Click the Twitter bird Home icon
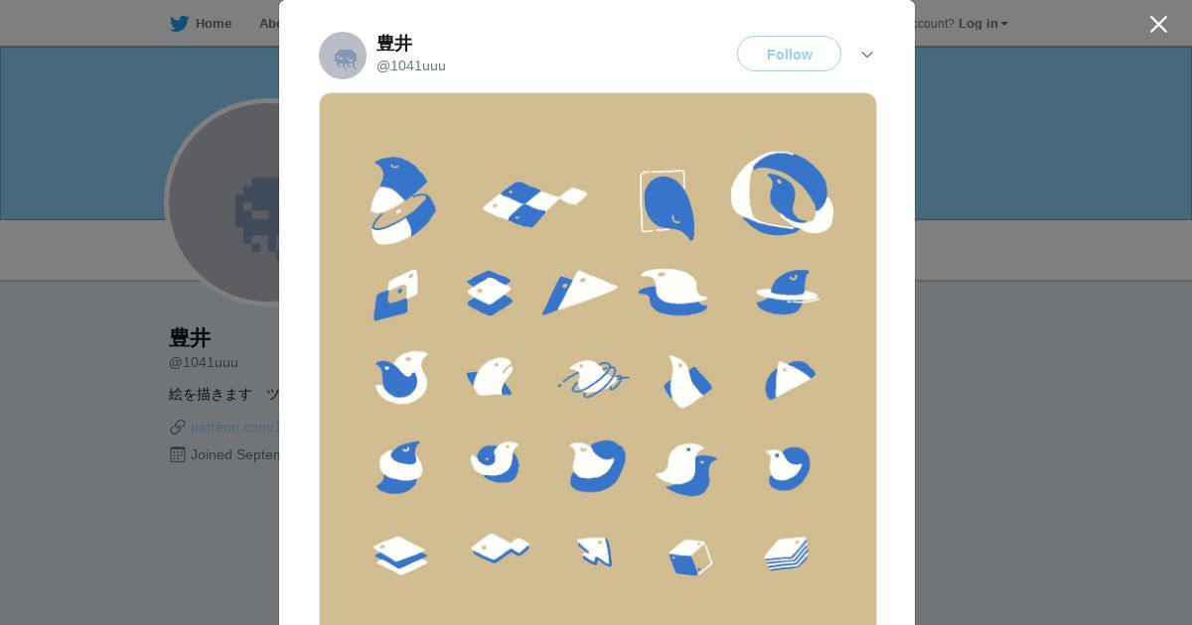 [179, 24]
